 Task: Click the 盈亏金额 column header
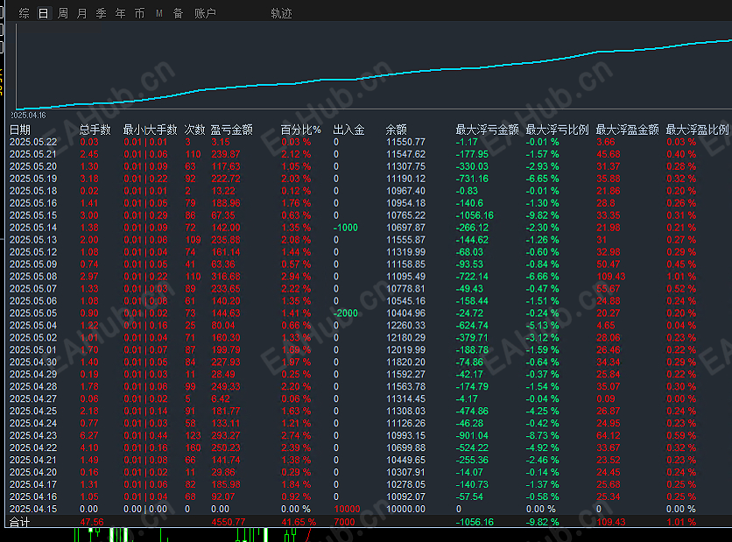231,130
